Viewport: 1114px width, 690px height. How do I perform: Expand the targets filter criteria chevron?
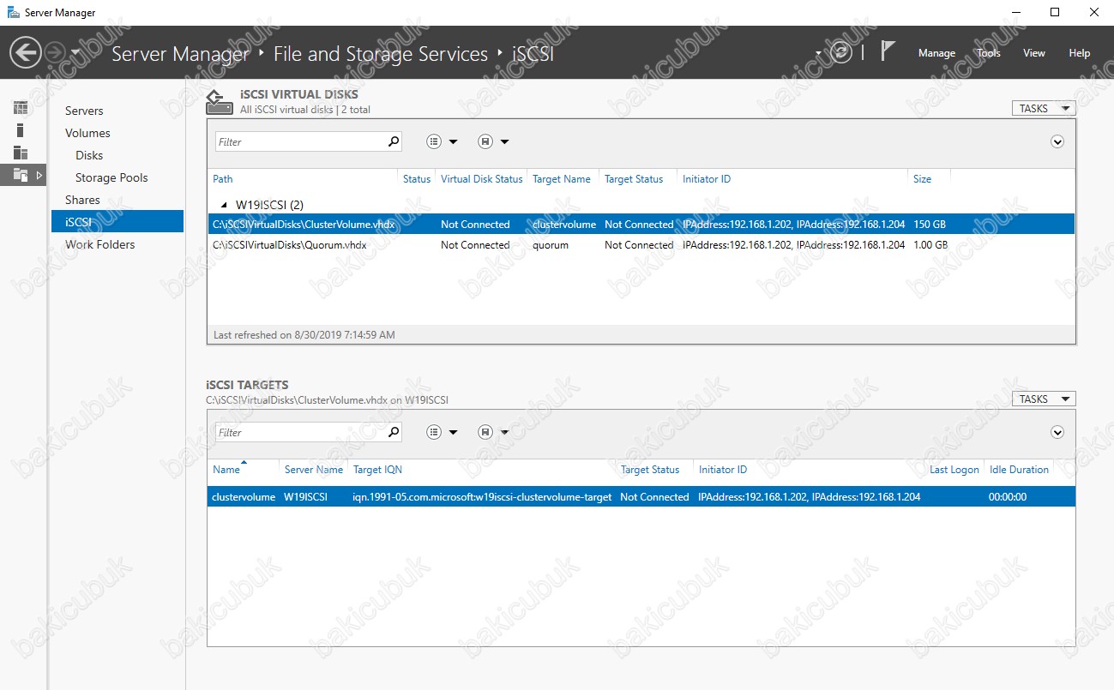coord(1057,432)
